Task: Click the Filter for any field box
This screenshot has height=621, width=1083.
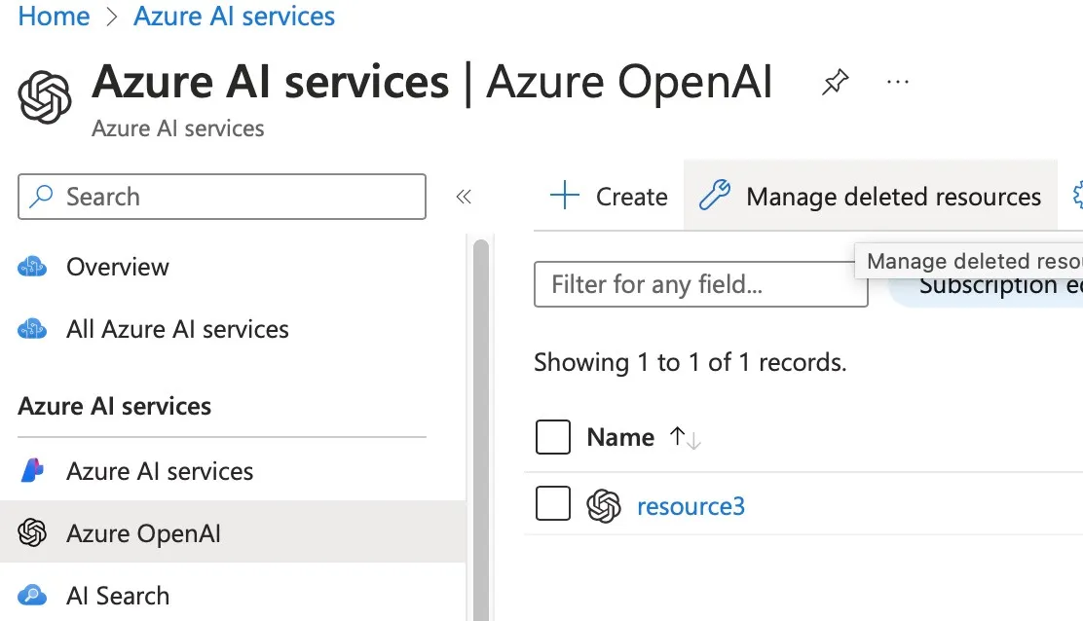Action: [700, 285]
